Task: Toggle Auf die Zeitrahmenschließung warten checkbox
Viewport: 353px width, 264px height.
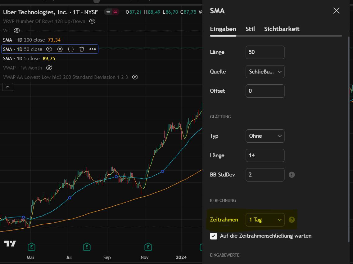Action: pyautogui.click(x=213, y=236)
